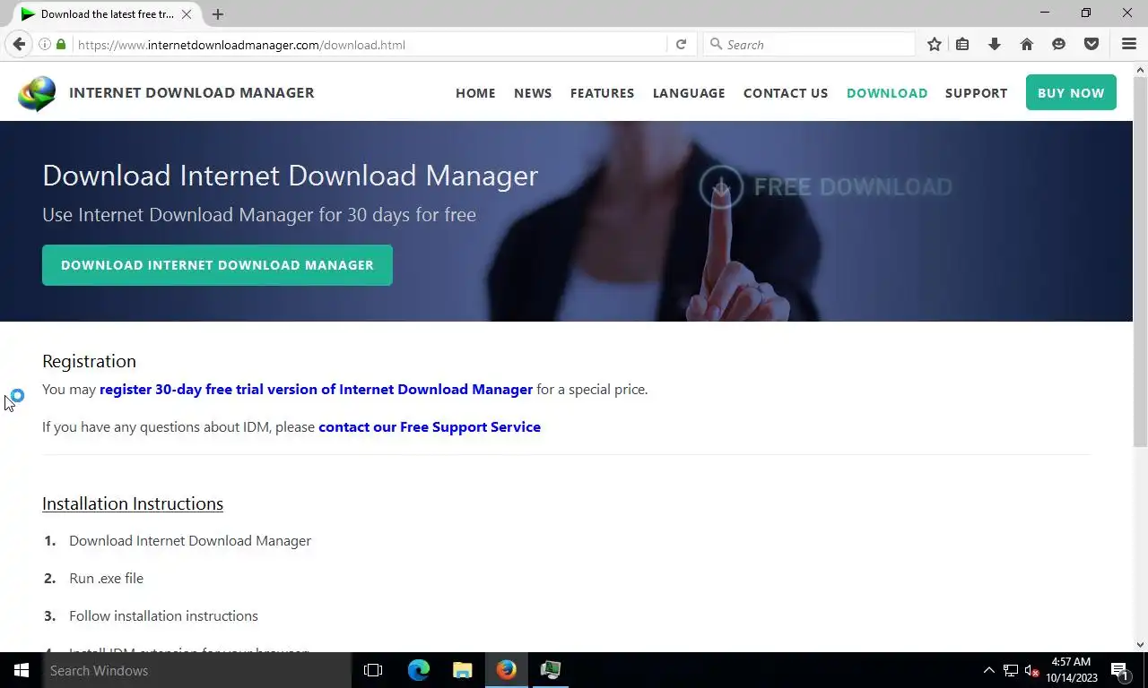Open Task View on the taskbar
The height and width of the screenshot is (688, 1148).
[373, 670]
